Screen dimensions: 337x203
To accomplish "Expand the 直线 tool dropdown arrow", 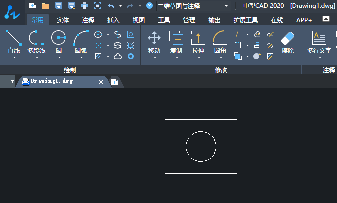I will (14, 58).
